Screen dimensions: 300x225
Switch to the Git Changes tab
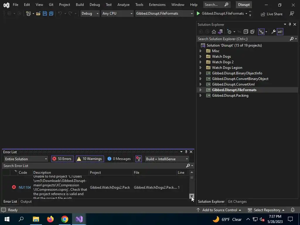tap(237, 202)
